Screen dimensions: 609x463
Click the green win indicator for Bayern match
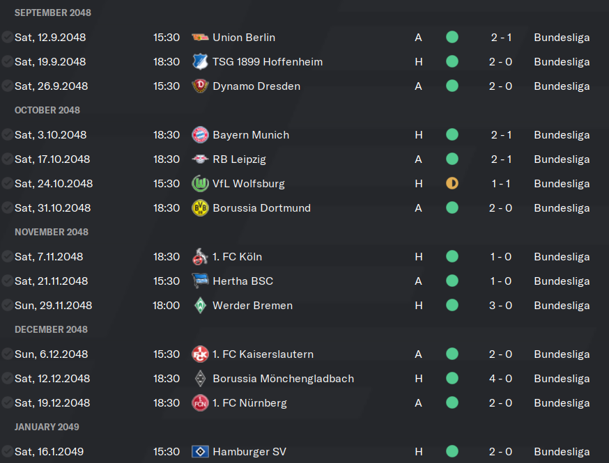coord(452,134)
